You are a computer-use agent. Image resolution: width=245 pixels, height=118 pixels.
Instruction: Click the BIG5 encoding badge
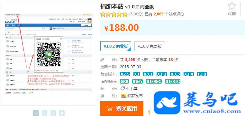click(x=137, y=81)
